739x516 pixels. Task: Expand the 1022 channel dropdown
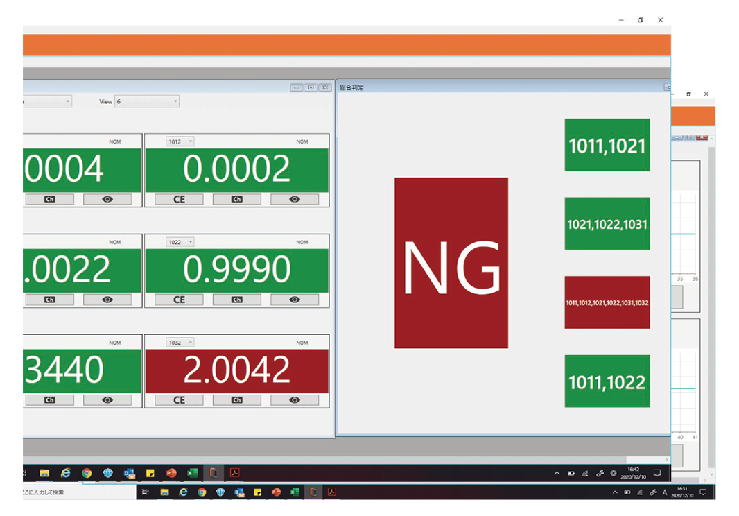(x=180, y=243)
